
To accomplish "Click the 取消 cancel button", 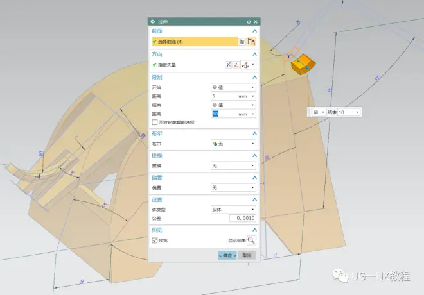I will pos(247,255).
